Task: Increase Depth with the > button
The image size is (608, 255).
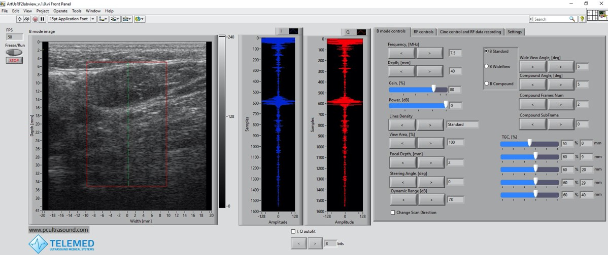Action: point(429,71)
